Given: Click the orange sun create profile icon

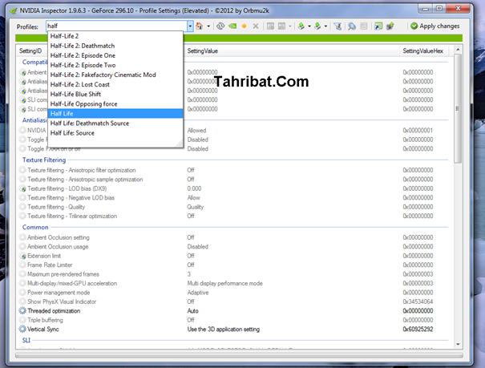Looking at the screenshot, I should (244, 26).
